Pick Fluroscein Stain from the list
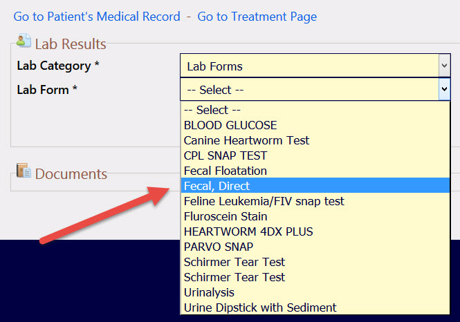The image size is (460, 322). point(315,216)
